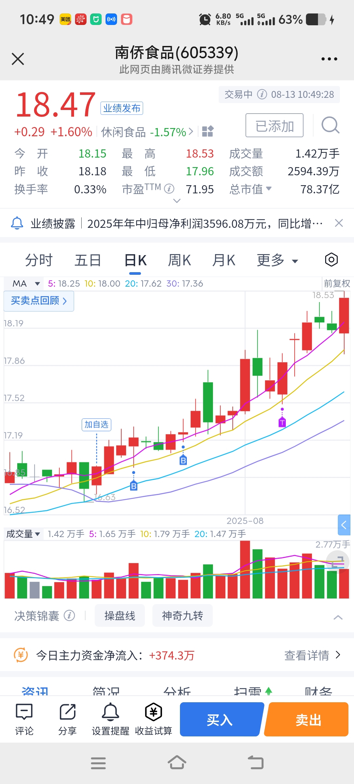Open the 成交量 sub-indicator dropdown
The image size is (354, 784).
click(23, 534)
